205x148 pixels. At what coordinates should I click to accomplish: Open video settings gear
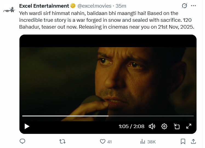164,126
